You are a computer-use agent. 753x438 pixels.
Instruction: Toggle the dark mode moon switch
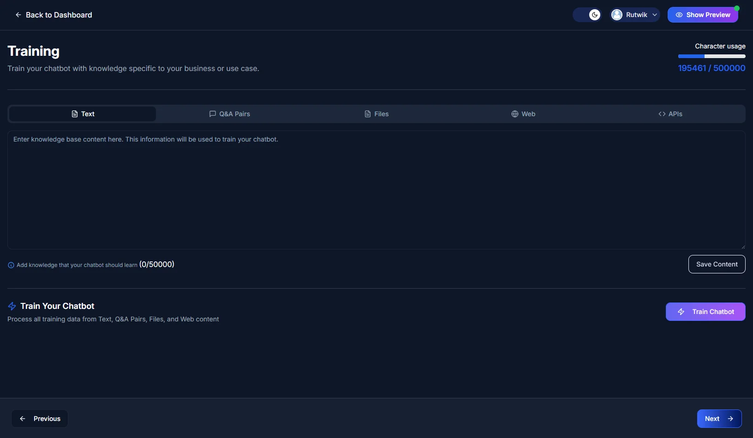587,15
